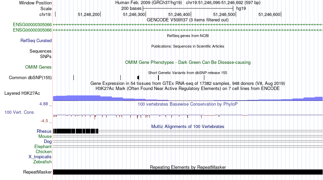Click the Sequences track label
323x180 pixels.
(x=40, y=51)
